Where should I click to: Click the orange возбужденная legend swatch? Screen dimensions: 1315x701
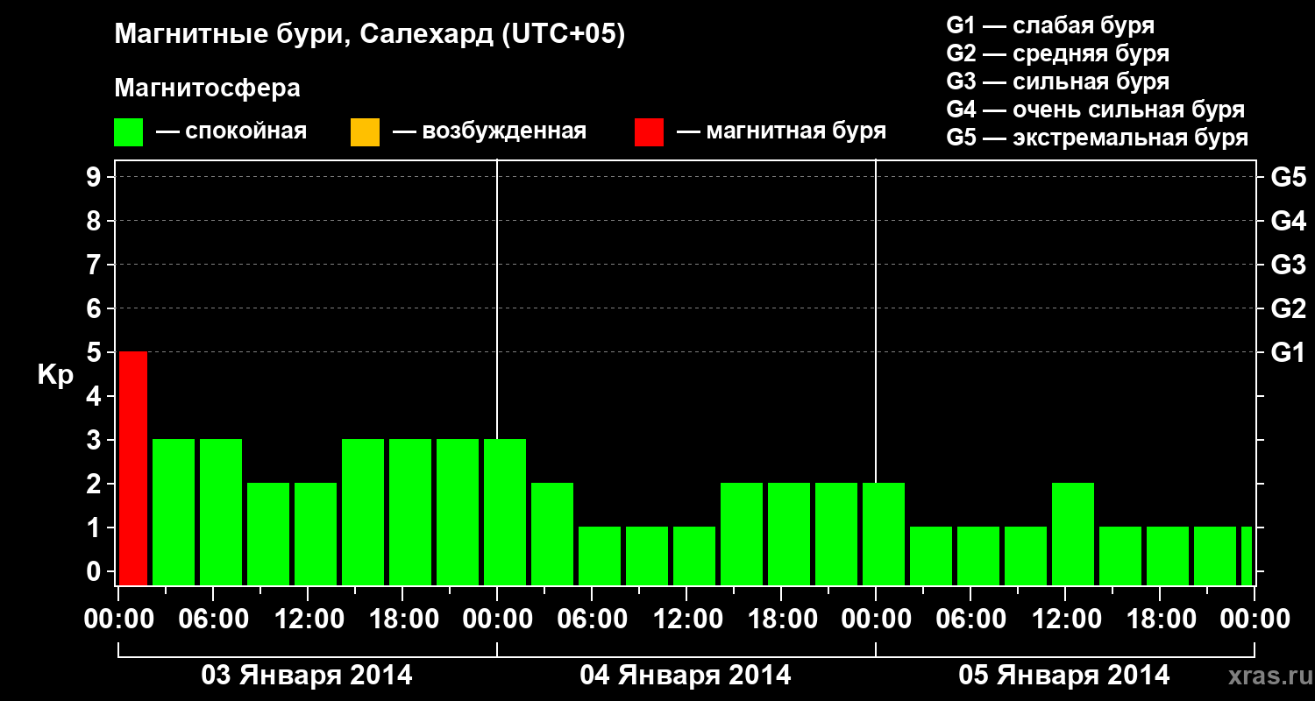pyautogui.click(x=365, y=132)
